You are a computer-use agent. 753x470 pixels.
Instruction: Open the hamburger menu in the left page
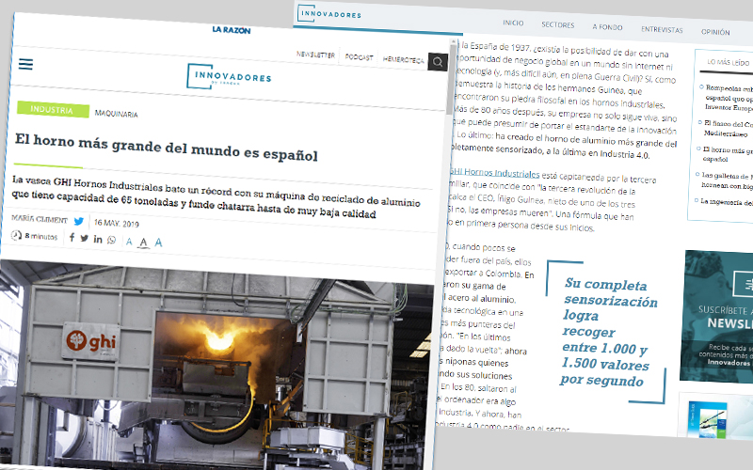[x=25, y=64]
